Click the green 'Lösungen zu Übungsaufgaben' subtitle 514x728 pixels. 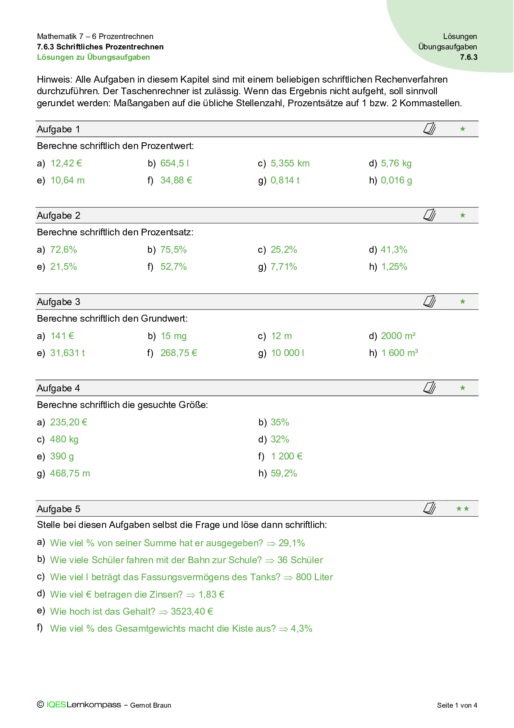point(93,57)
